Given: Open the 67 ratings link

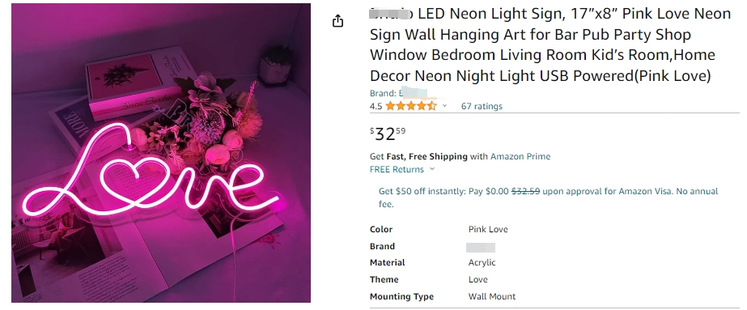Looking at the screenshot, I should point(482,106).
